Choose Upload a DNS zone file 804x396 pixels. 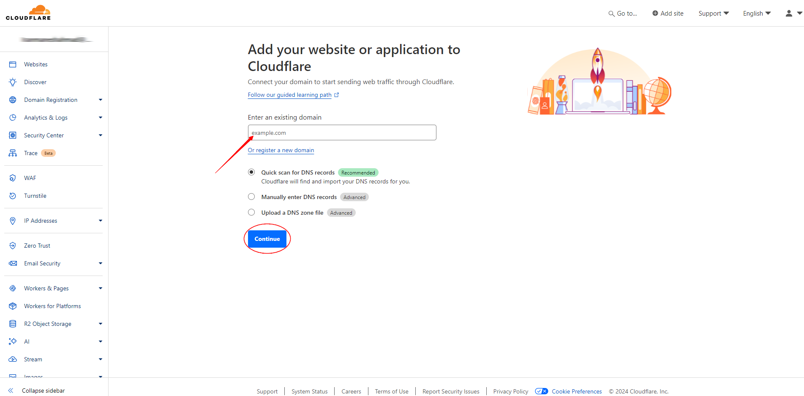click(x=251, y=212)
